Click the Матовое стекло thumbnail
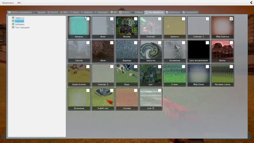The width and height of the screenshot is (254, 143). pyautogui.click(x=223, y=75)
